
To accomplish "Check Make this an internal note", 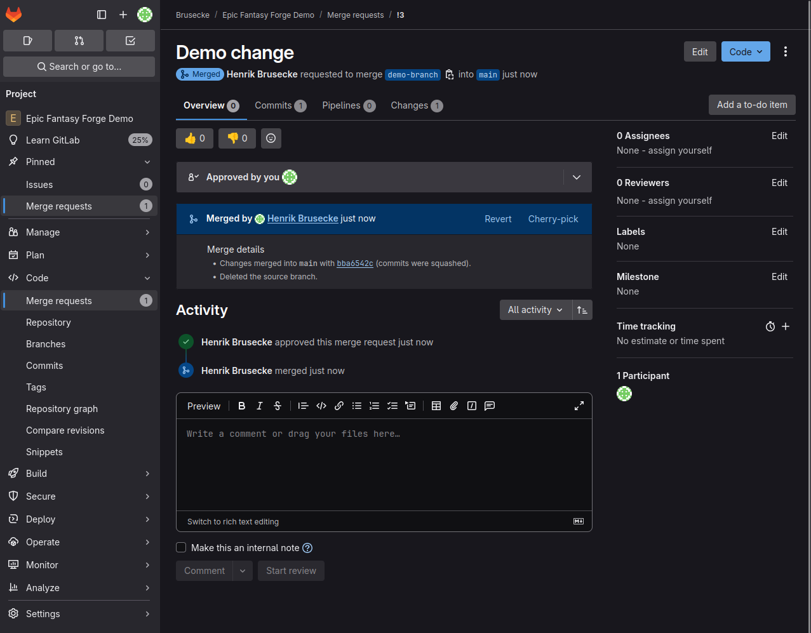I will point(181,547).
